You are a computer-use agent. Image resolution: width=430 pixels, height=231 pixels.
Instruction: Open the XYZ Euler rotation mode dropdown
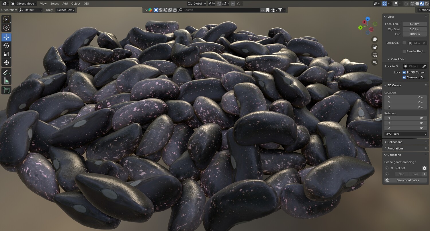point(405,134)
